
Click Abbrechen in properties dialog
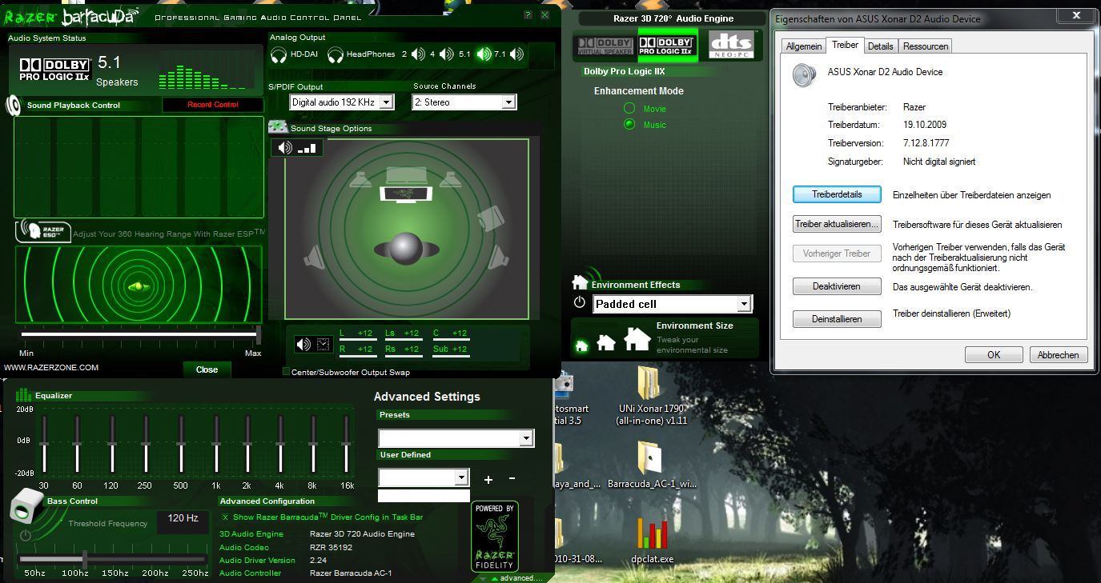point(1059,354)
